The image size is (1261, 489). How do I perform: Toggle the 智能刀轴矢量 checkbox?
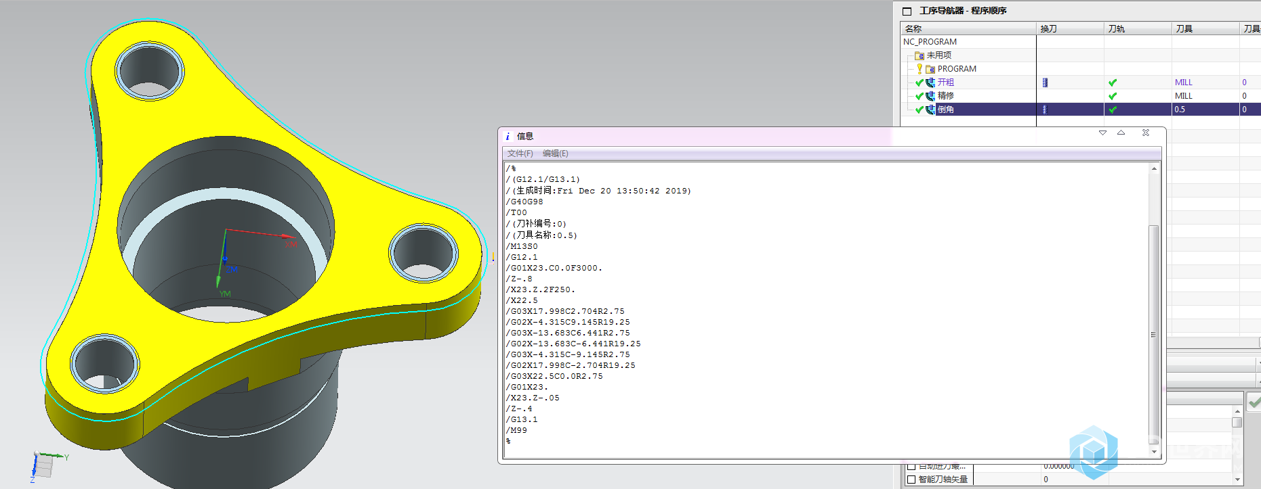point(911,480)
